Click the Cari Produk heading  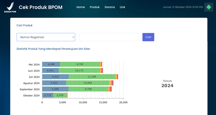point(24,26)
